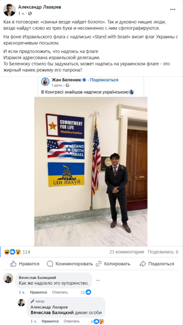This screenshot has width=183, height=325.
Task: Click the 15 likes reaction on Балицкий's comment
Action: coord(86,292)
